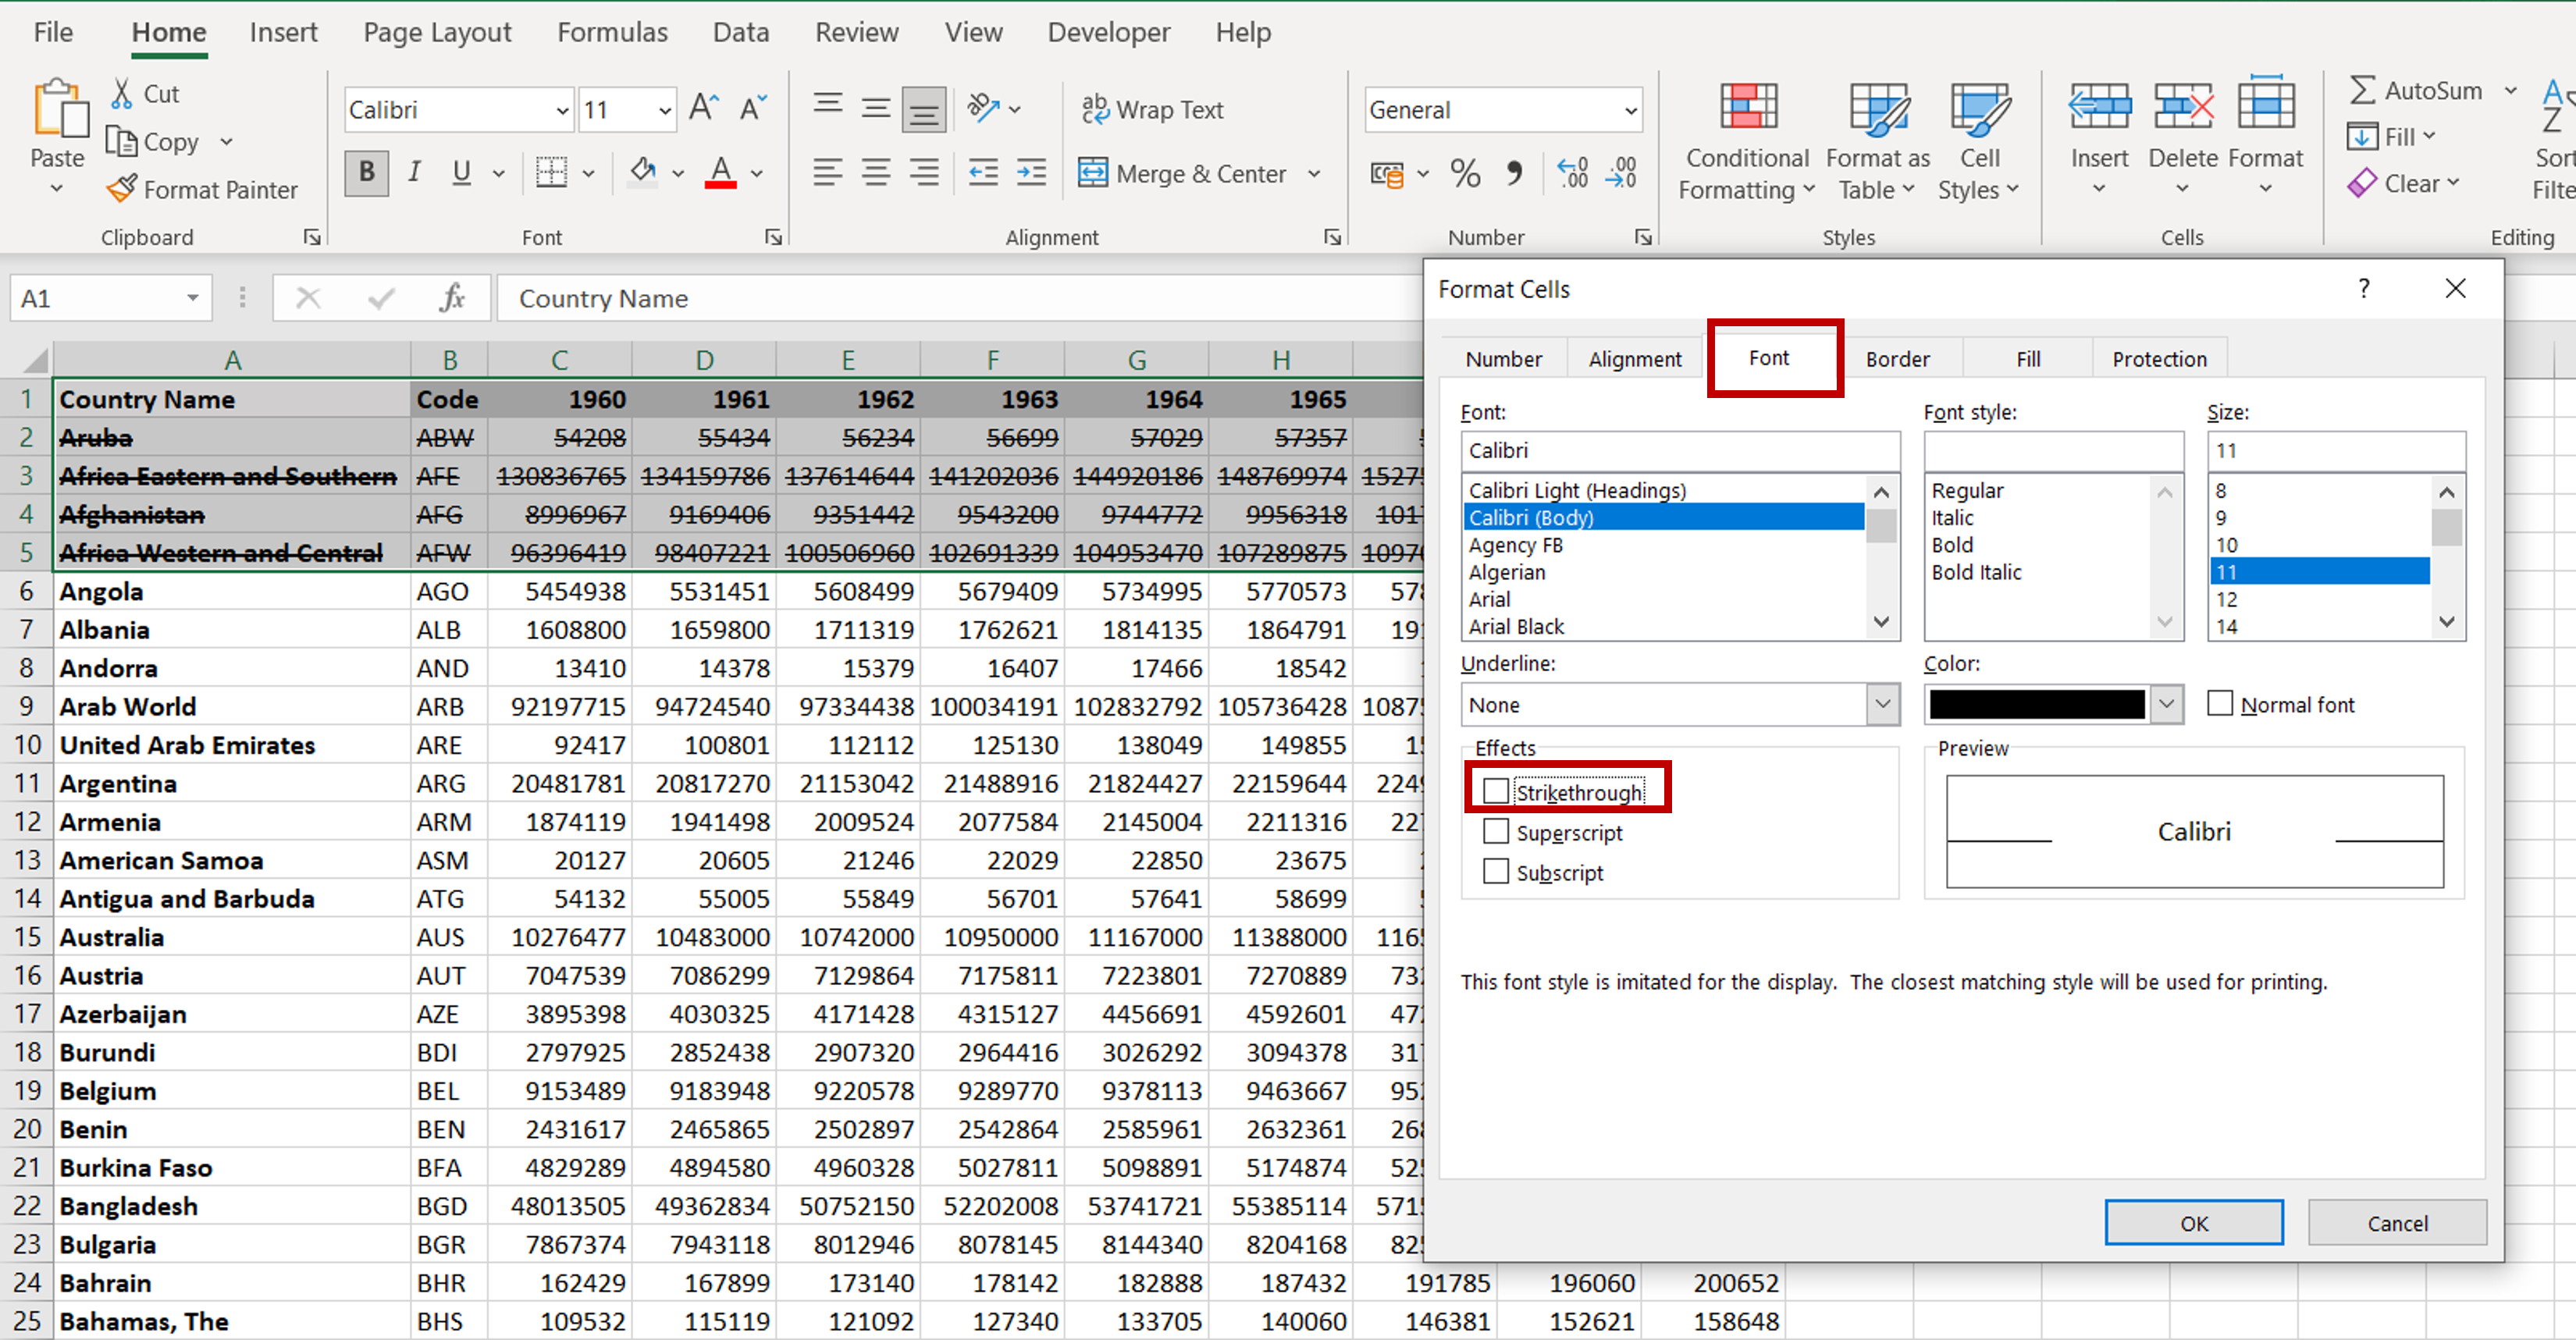Open the ribbon font size dropdown

pyautogui.click(x=664, y=110)
